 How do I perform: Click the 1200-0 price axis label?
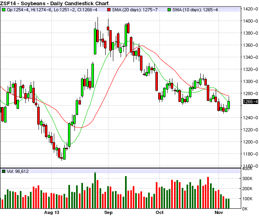point(250,142)
